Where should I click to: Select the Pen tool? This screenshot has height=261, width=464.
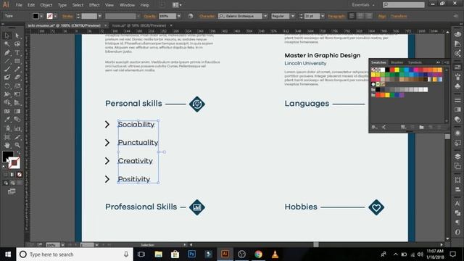click(7, 53)
